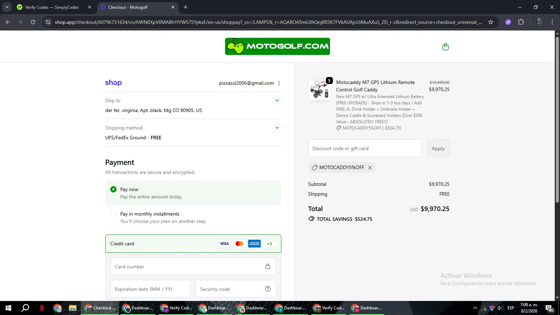This screenshot has width=560, height=315.
Task: Select Pay in monthly installments
Action: pos(113,214)
